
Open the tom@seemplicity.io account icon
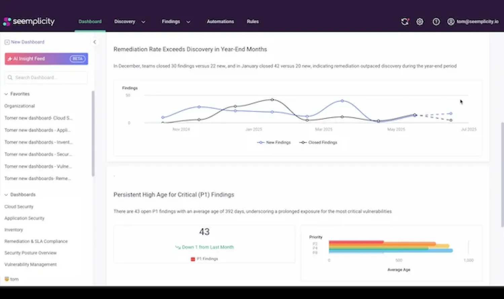pyautogui.click(x=451, y=22)
